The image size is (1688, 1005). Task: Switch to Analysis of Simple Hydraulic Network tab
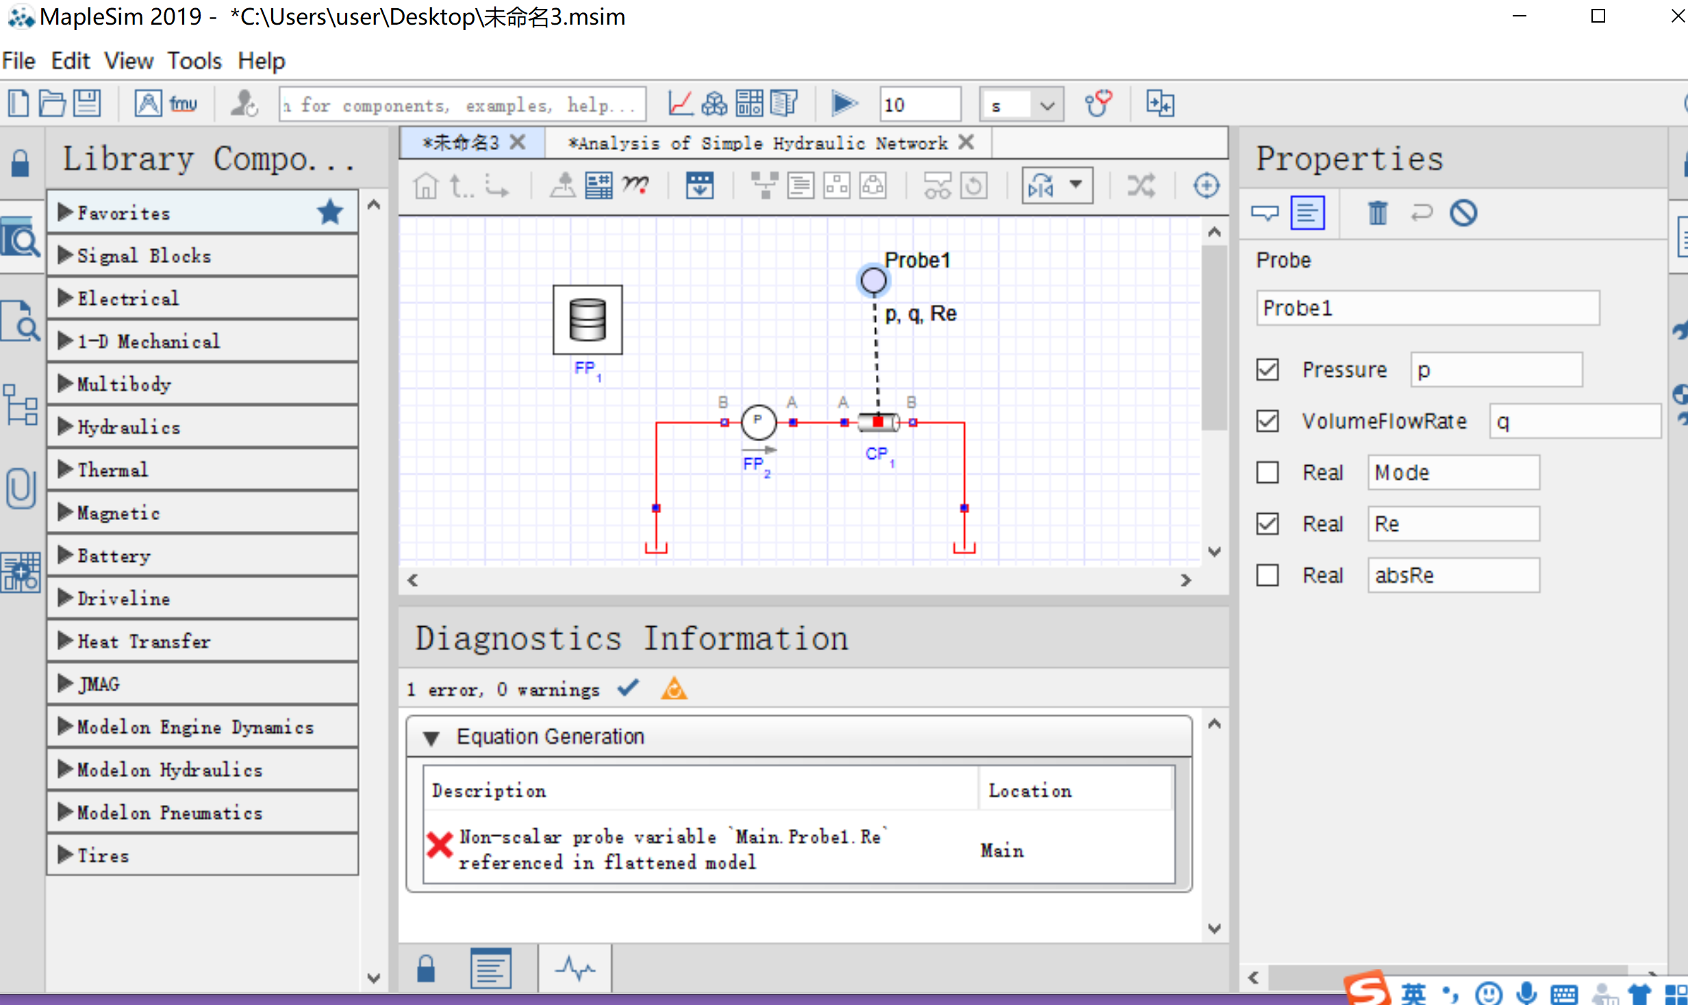pos(757,143)
